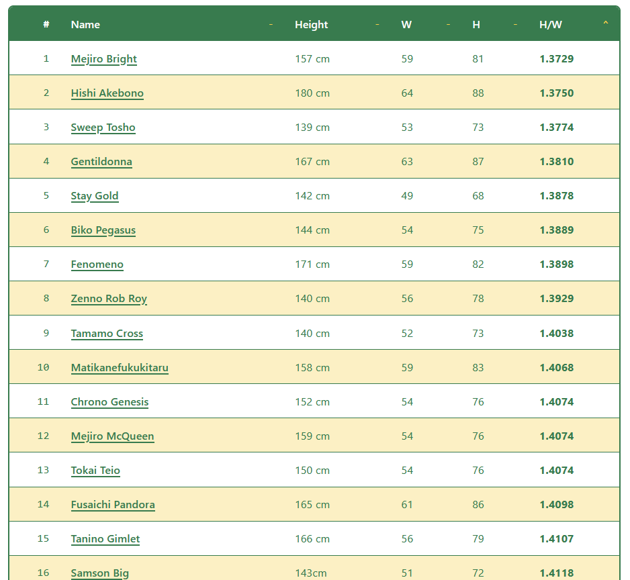Select the H/W column header

[x=551, y=24]
